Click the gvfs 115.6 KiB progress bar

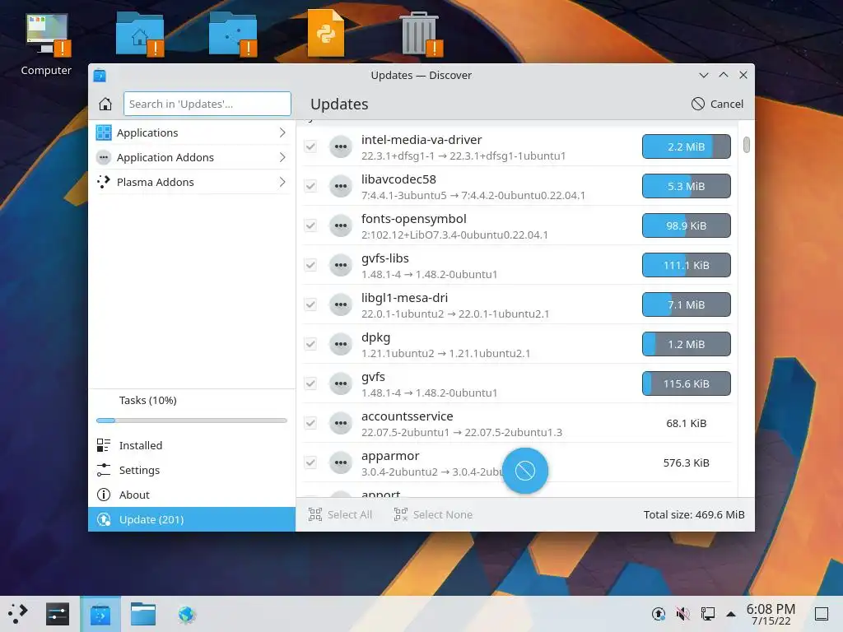[x=687, y=383]
